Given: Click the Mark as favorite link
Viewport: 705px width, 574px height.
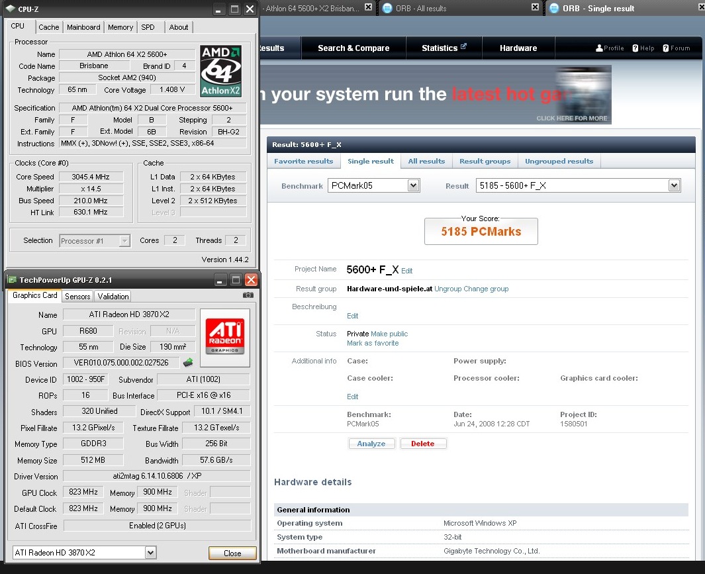Looking at the screenshot, I should 373,343.
